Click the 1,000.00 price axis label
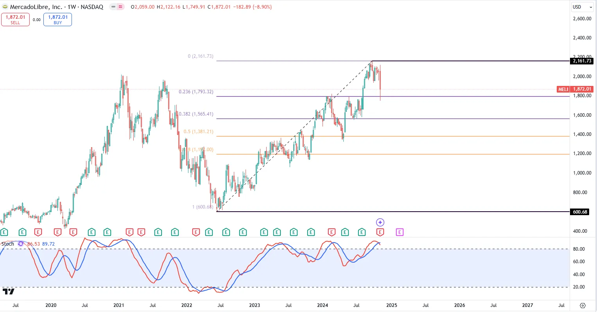 coord(582,173)
